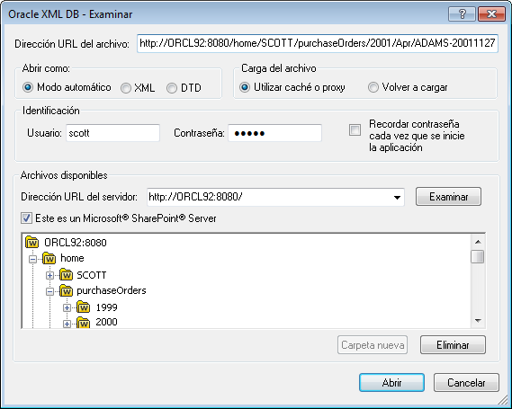Image resolution: width=512 pixels, height=409 pixels.
Task: Click the Usuario input field
Action: [x=112, y=133]
